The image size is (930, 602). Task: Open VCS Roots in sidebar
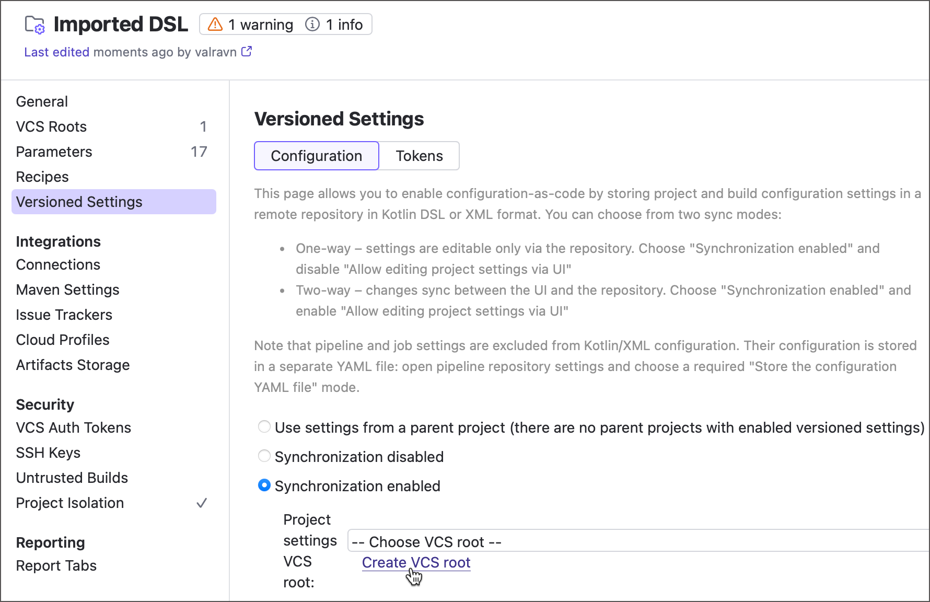click(51, 126)
